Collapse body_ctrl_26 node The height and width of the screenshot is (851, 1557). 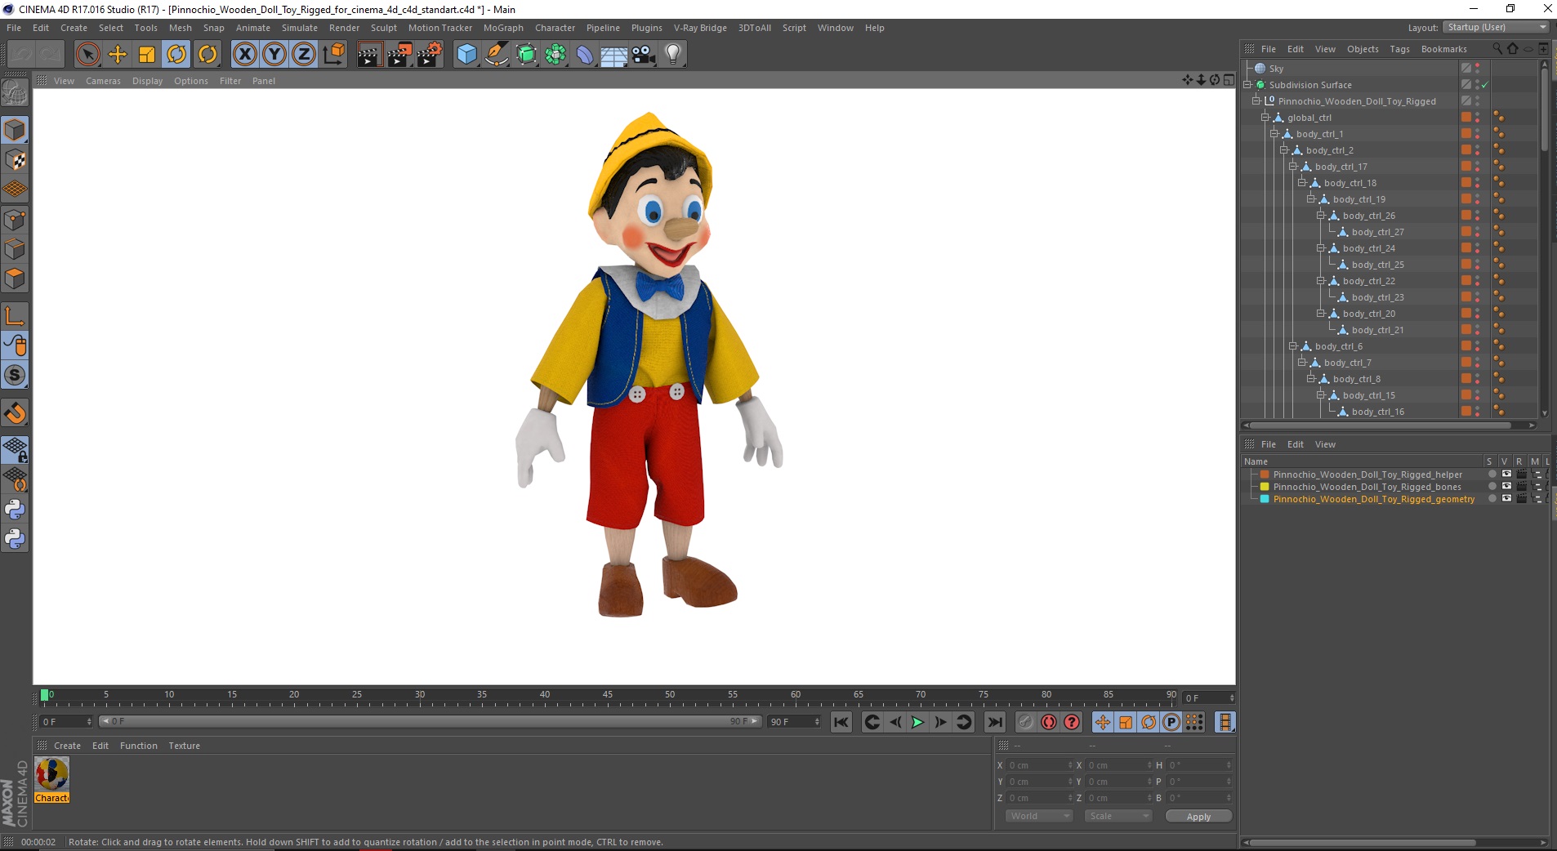click(x=1321, y=216)
